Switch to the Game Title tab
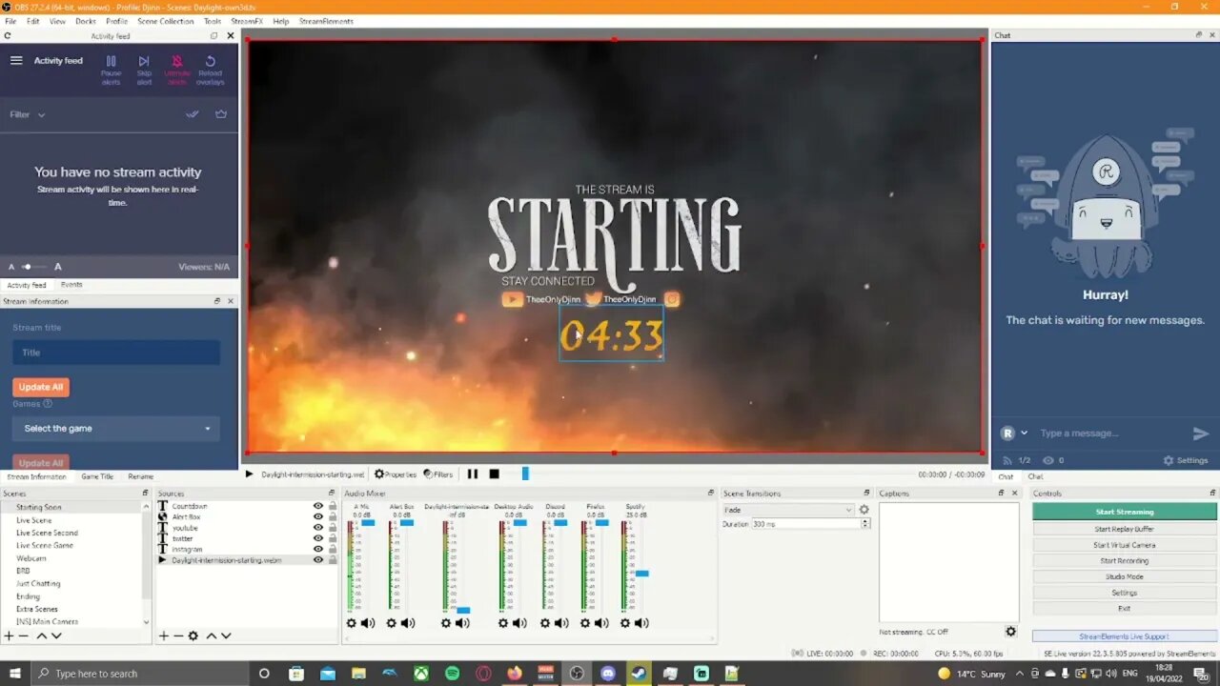This screenshot has height=686, width=1220. (x=97, y=476)
